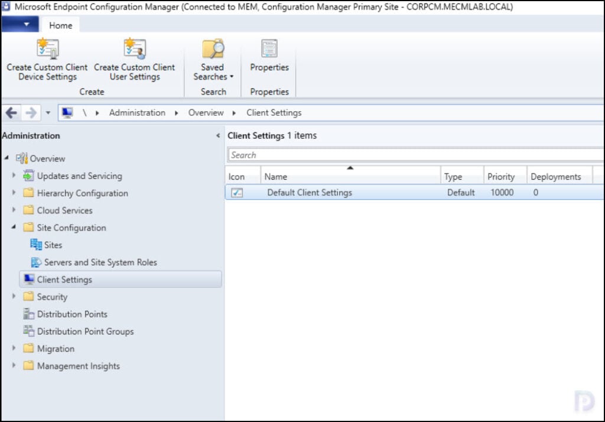605x422 pixels.
Task: Collapse the Administration navigation pane
Action: 218,135
